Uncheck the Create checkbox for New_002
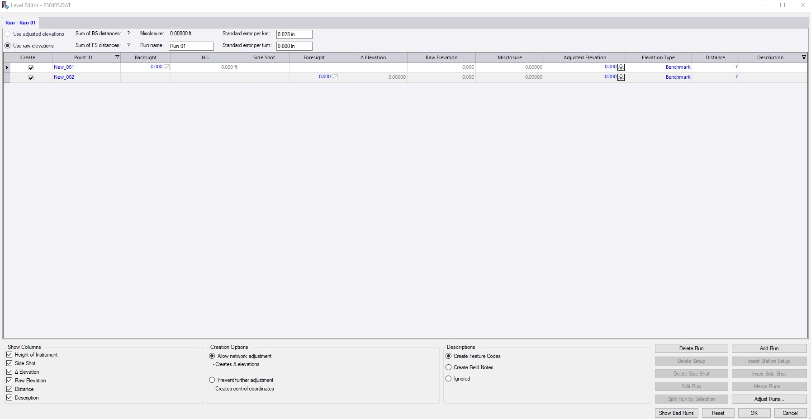The height and width of the screenshot is (419, 811). [31, 77]
